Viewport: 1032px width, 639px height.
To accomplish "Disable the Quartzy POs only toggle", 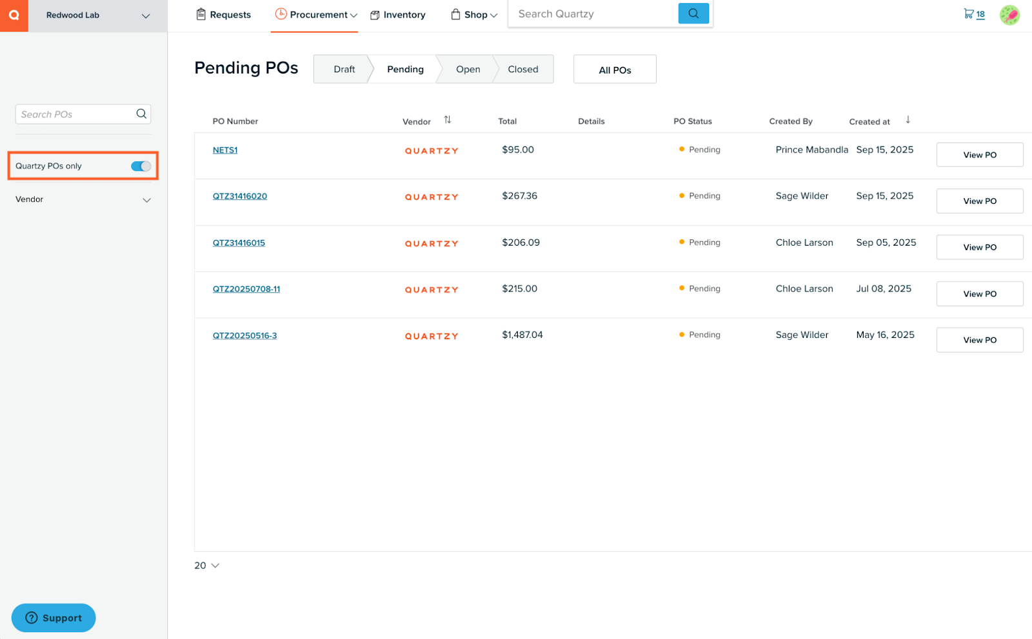I will 139,166.
